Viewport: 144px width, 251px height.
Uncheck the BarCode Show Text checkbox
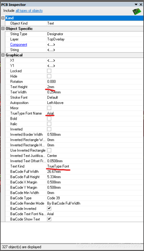[49, 219]
